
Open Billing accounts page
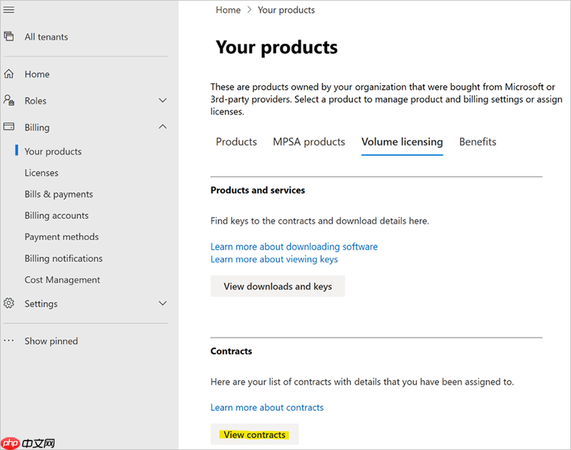pyautogui.click(x=57, y=216)
